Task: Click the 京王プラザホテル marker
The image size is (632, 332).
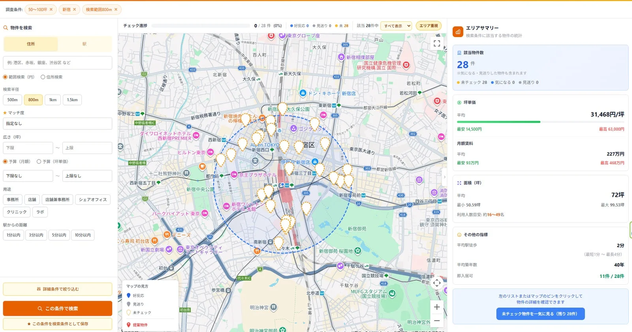Action: [234, 174]
